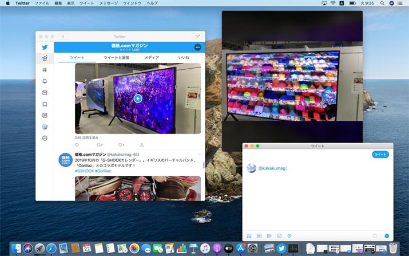Open tweet options chevron on G-SHOCK tweet
Image resolution: width=409 pixels, height=256 pixels.
coord(200,155)
